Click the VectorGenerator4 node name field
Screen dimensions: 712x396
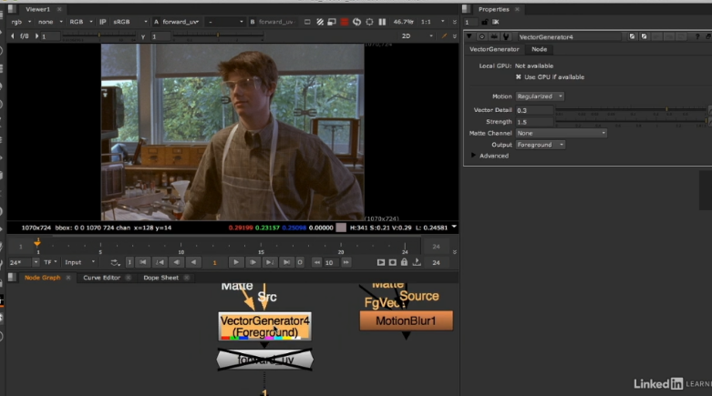570,36
